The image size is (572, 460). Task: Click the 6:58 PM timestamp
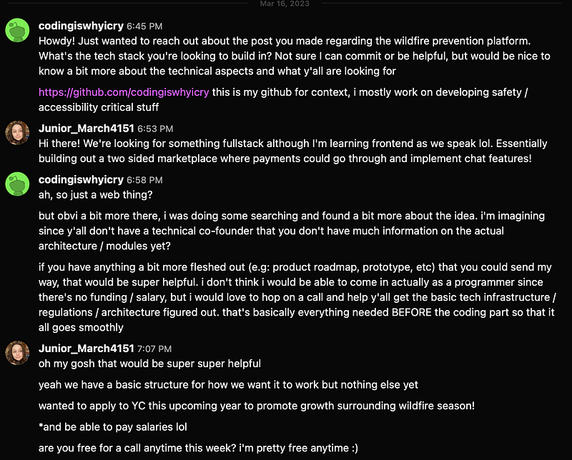tap(144, 180)
